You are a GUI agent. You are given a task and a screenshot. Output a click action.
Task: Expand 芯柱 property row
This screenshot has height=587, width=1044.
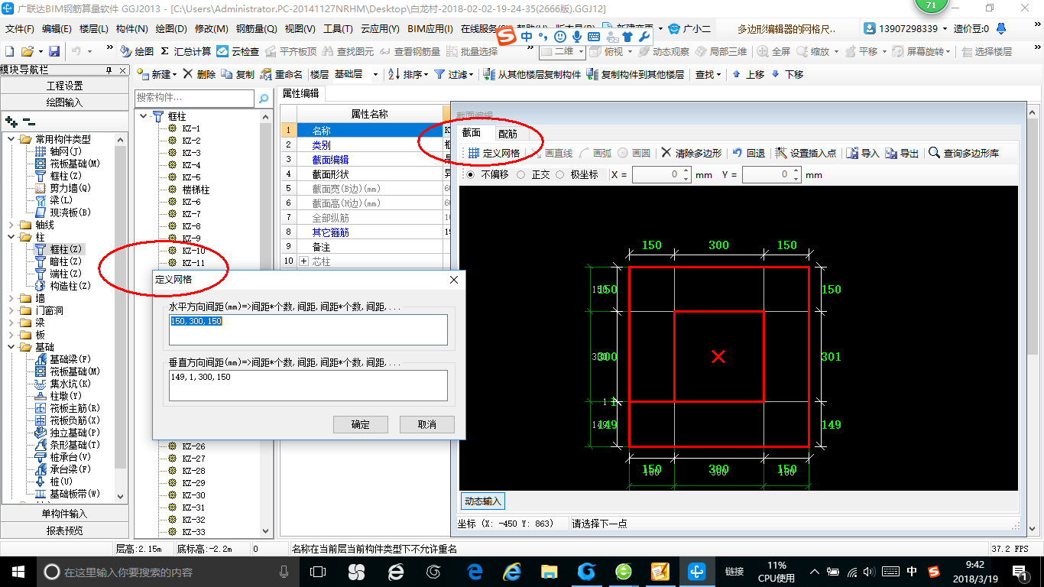(303, 261)
